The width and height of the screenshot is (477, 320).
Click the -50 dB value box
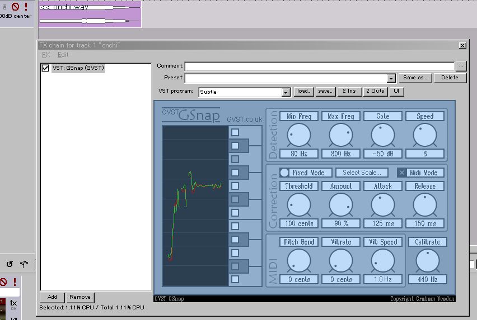click(x=383, y=154)
